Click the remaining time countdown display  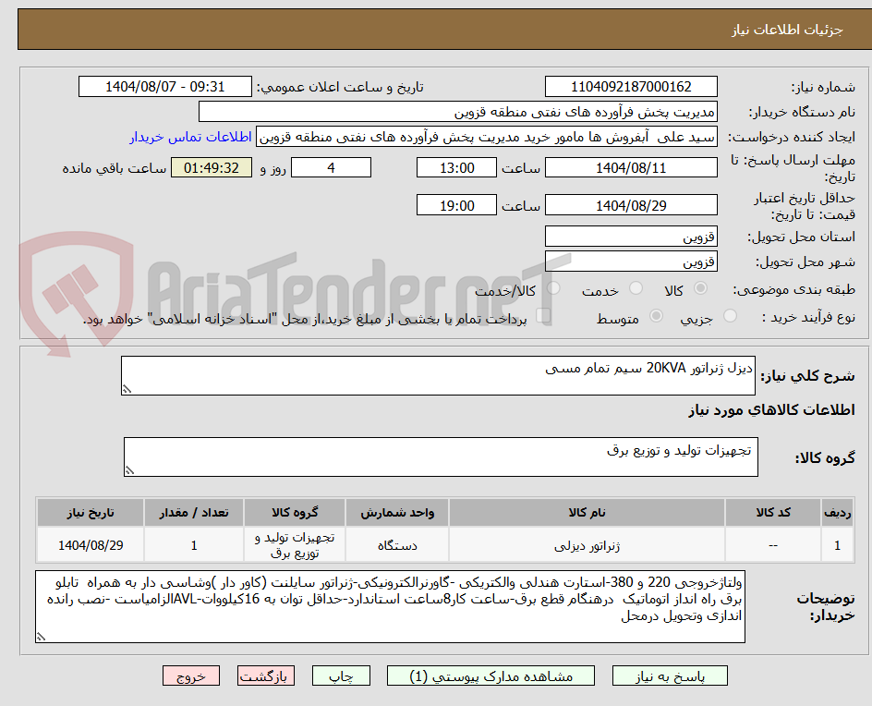(x=212, y=167)
